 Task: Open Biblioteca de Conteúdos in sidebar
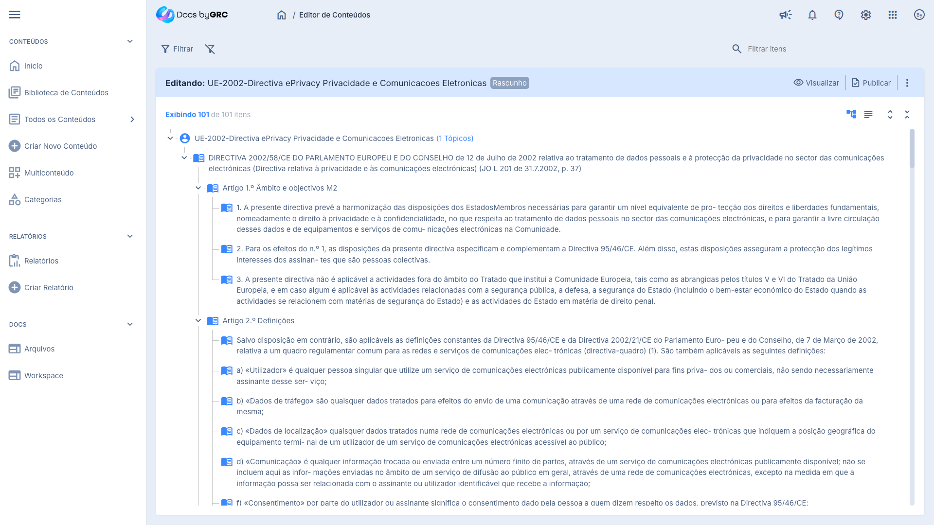point(66,93)
